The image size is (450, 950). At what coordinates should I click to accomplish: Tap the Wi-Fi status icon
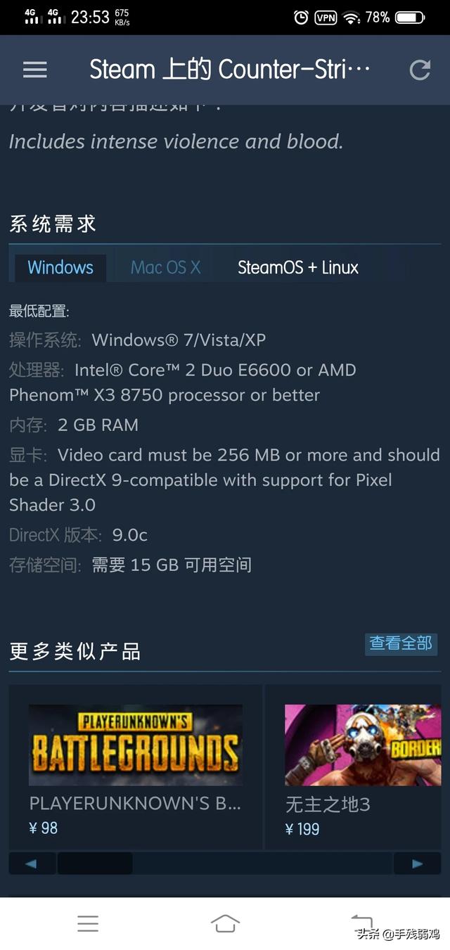pyautogui.click(x=351, y=18)
